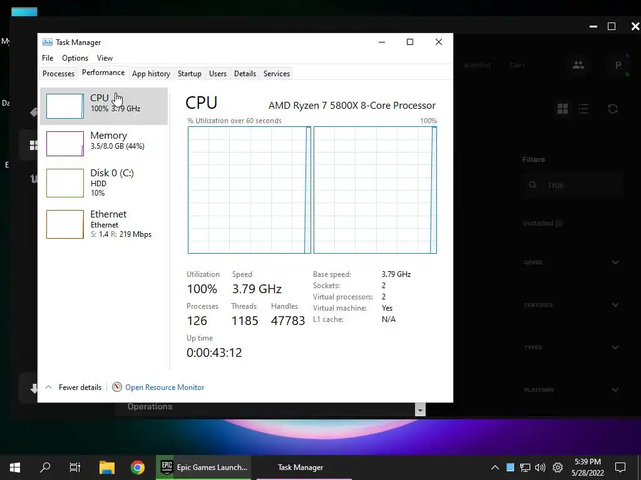Viewport: 641px width, 480px height.
Task: Switch to Epic Games Launcher taskbar button
Action: [x=203, y=467]
